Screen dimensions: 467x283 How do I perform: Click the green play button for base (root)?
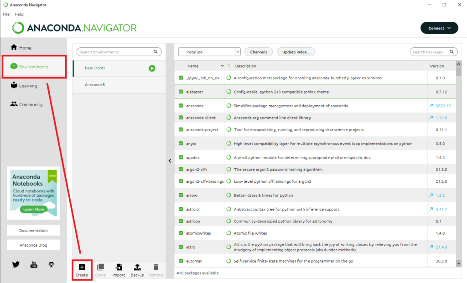(152, 68)
